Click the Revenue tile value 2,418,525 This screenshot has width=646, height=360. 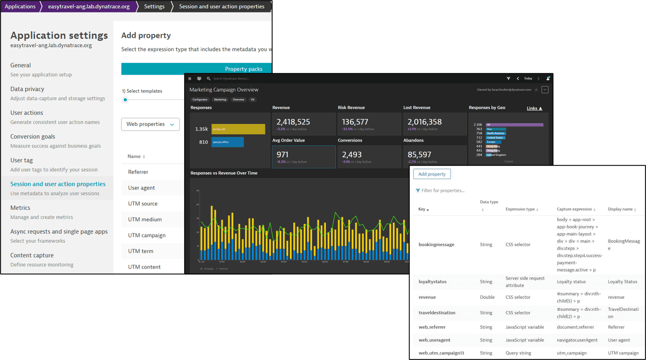coord(293,122)
